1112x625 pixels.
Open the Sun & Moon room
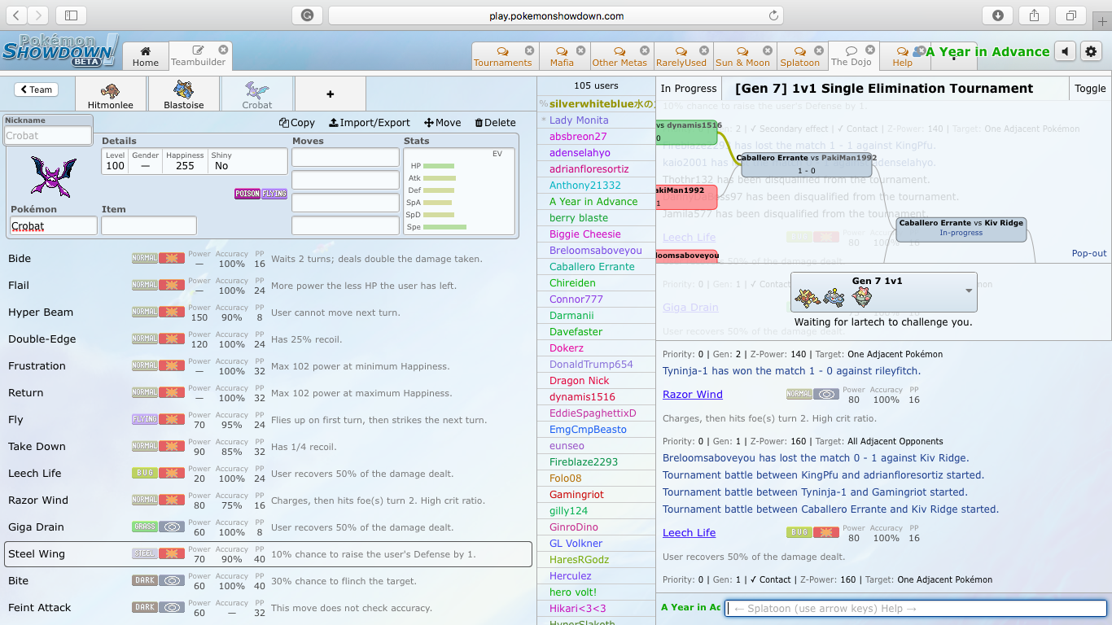[742, 56]
